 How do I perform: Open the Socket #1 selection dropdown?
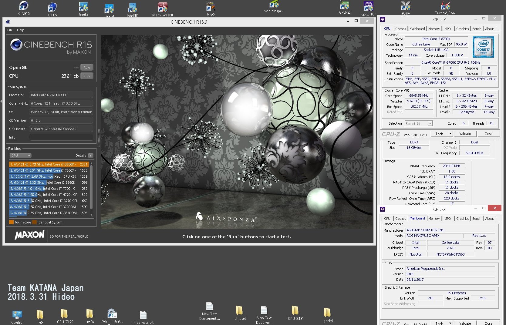(x=419, y=124)
